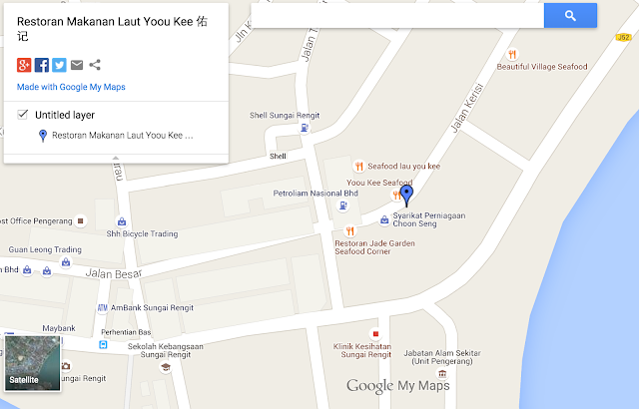This screenshot has height=409, width=639.
Task: Select Restoran Makanan Laut Yoou Kee list item
Action: [x=116, y=135]
